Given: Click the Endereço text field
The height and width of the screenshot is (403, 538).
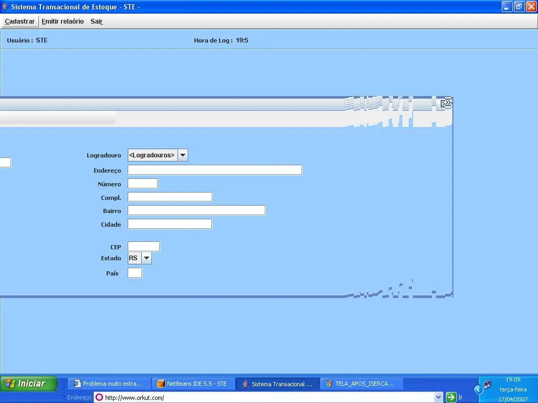Looking at the screenshot, I should [215, 170].
